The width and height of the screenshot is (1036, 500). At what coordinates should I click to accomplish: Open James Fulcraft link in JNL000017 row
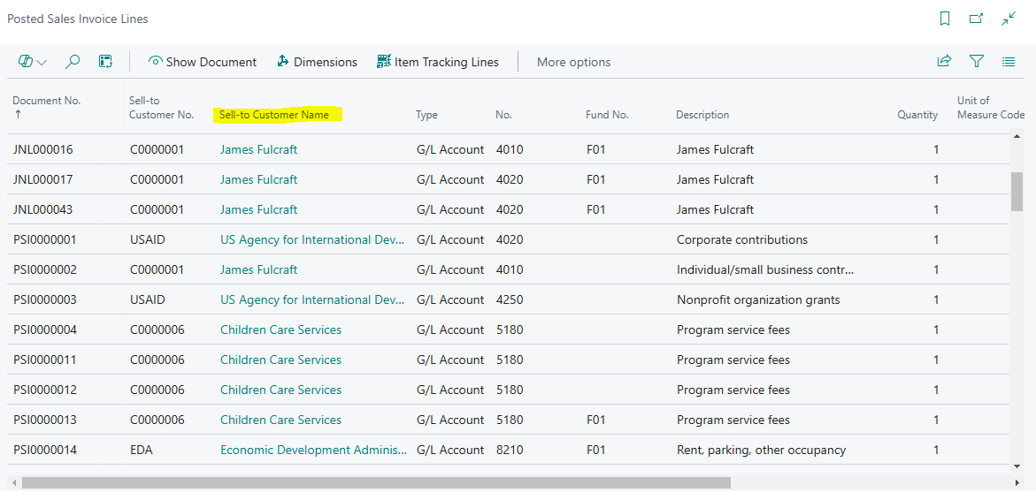tap(259, 179)
